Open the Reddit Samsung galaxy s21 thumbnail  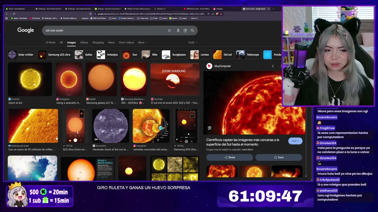tap(101, 79)
